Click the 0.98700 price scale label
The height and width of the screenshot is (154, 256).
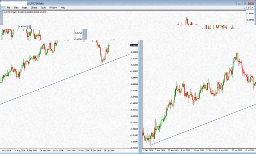(250, 20)
